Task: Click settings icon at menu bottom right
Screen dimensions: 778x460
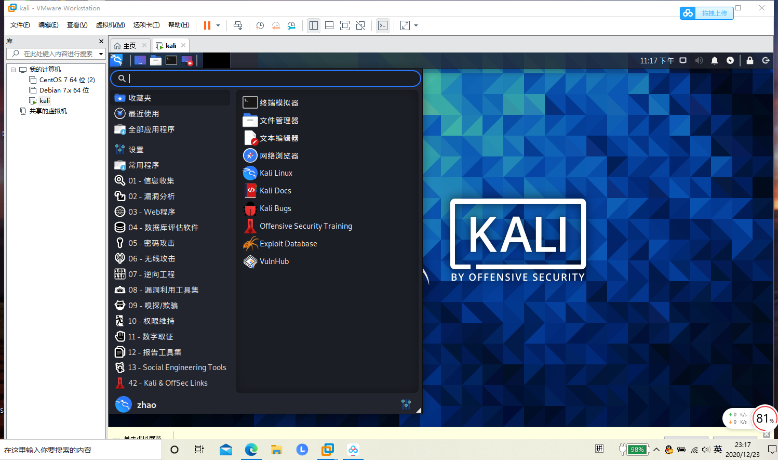Action: 406,404
